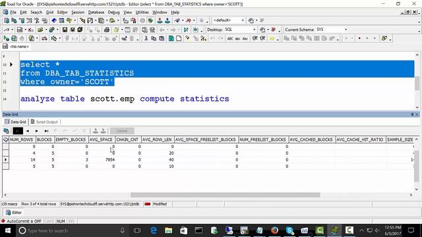Image resolution: width=422 pixels, height=237 pixels.
Task: Click the data grid vertical scrollbar thumb
Action: pos(417,166)
